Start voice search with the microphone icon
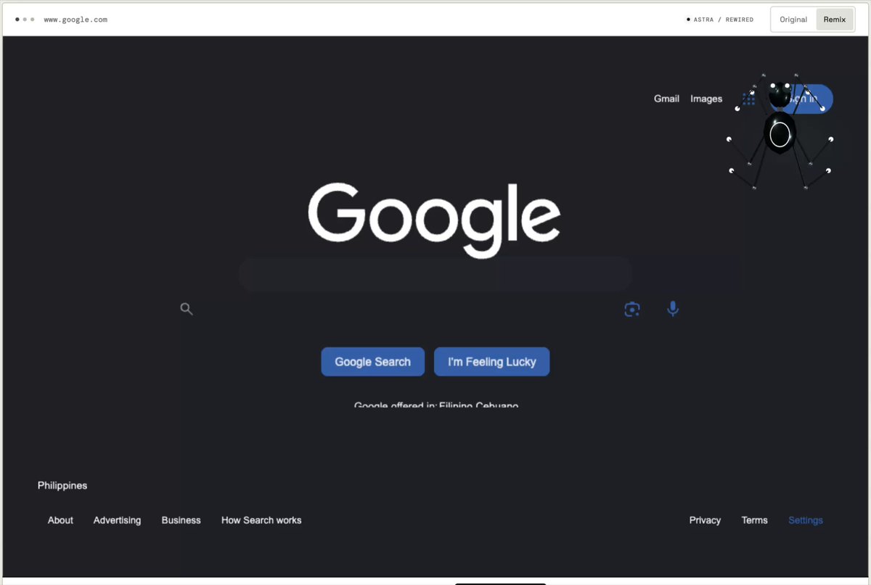The height and width of the screenshot is (585, 871). click(x=673, y=310)
